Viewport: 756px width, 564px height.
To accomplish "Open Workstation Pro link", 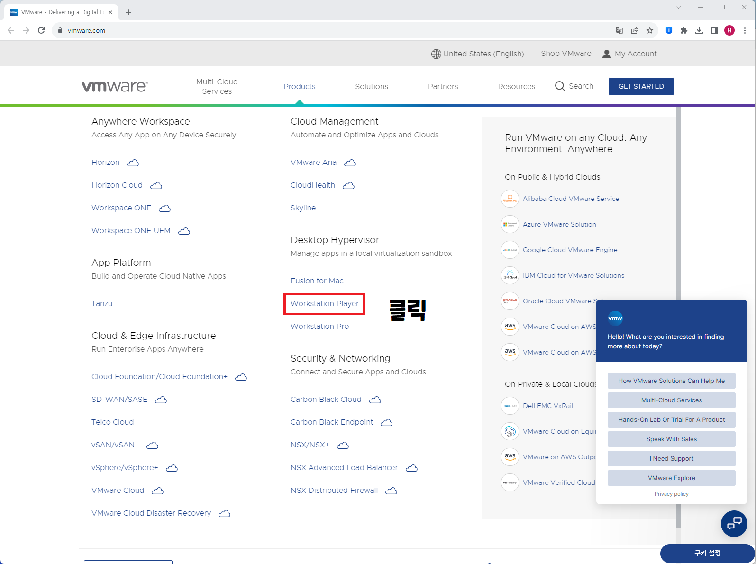I will pos(320,327).
